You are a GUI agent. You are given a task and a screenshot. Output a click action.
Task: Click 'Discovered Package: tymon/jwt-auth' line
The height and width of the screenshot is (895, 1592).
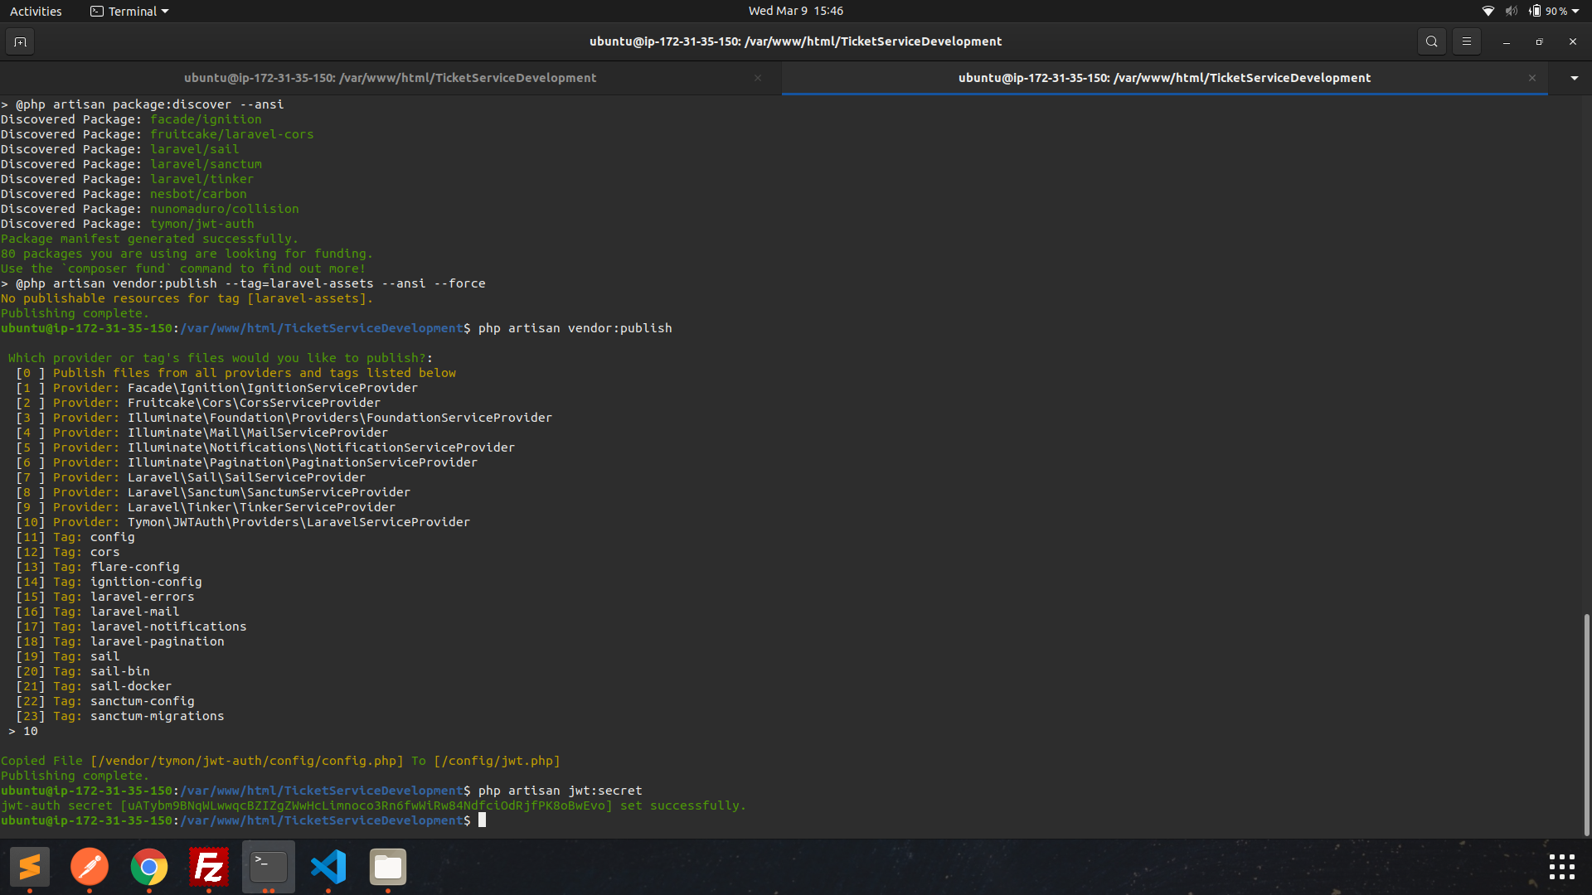click(x=128, y=224)
